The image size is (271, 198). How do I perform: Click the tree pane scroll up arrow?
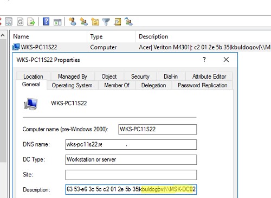(3, 35)
